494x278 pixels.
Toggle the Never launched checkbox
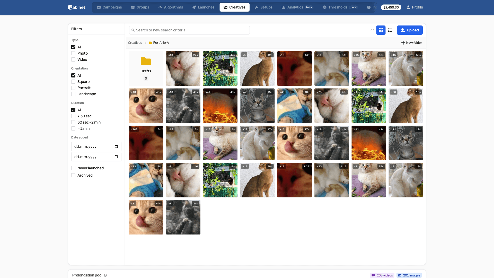(73, 168)
